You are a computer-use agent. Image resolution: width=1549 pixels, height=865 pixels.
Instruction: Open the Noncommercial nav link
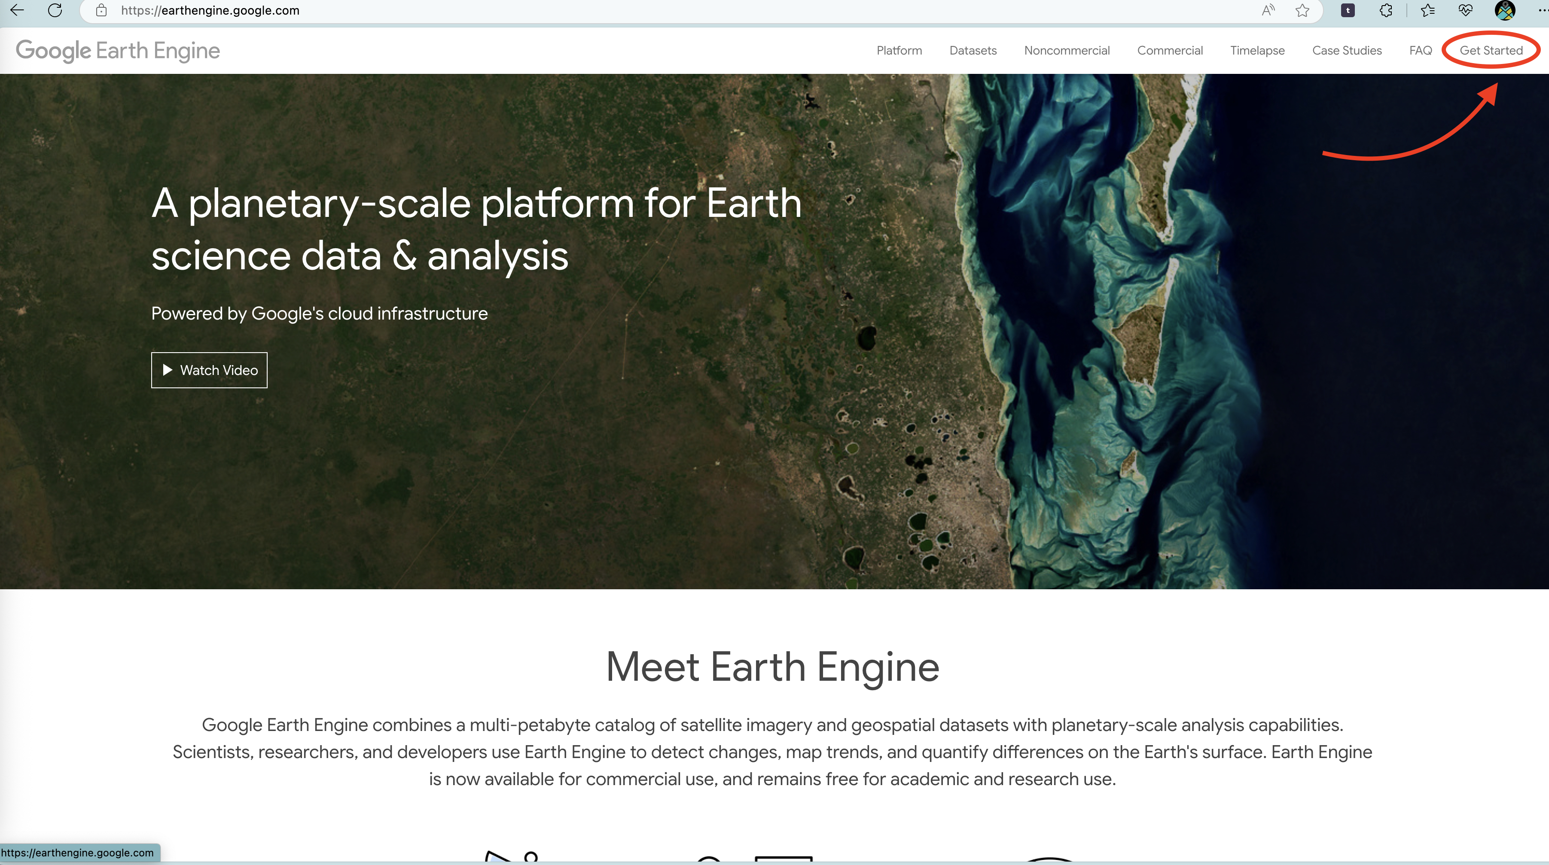pos(1067,51)
